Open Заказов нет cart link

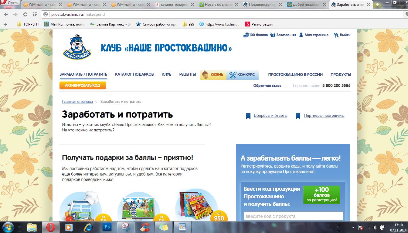point(283,35)
